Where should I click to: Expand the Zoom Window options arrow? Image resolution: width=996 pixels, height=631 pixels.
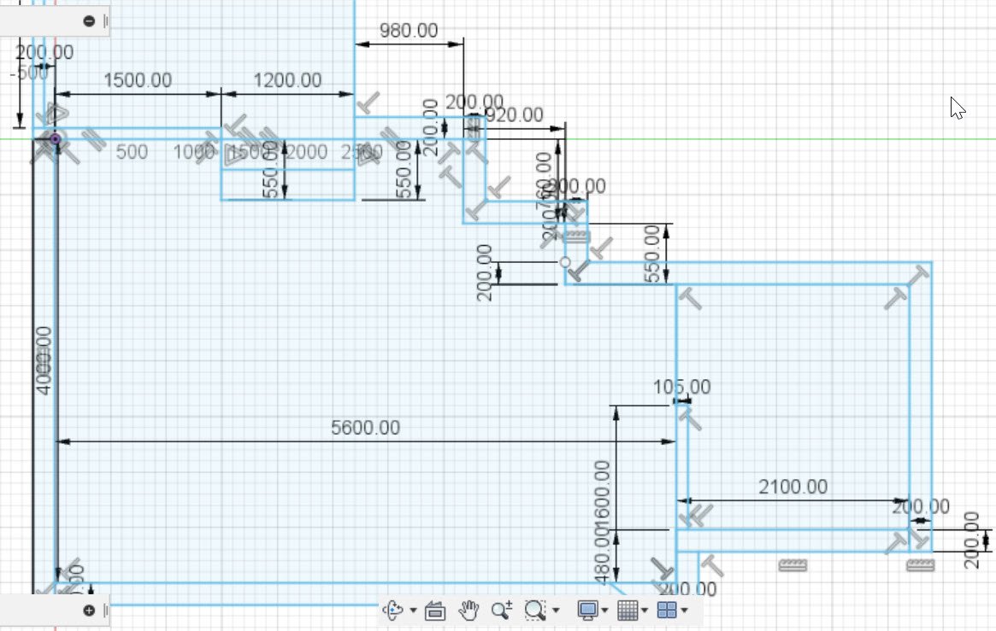point(557,611)
